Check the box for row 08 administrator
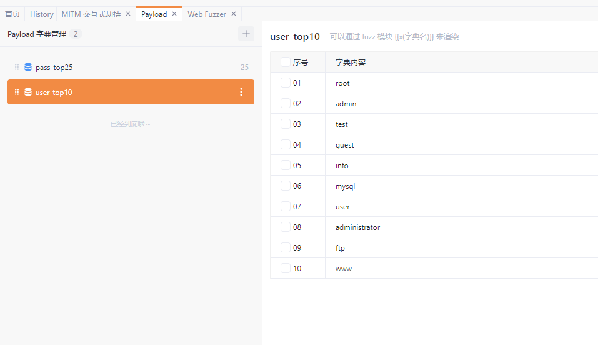598x345 pixels. (x=286, y=227)
